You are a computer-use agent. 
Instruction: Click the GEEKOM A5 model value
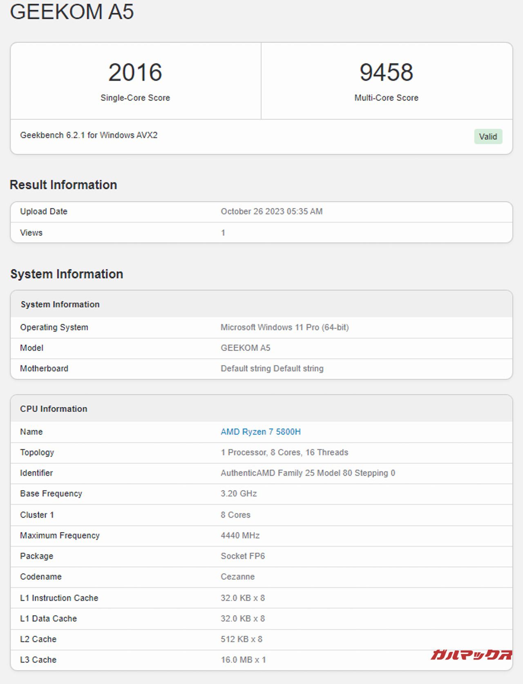245,348
